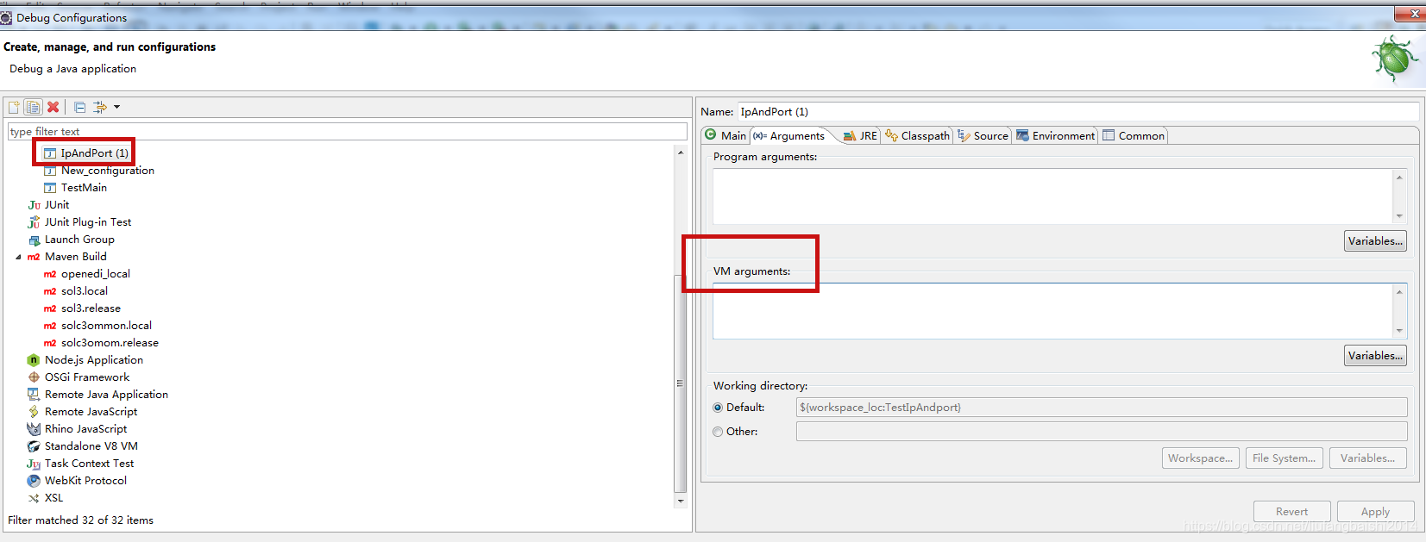The width and height of the screenshot is (1426, 542).
Task: Click the Apply button
Action: pyautogui.click(x=1375, y=512)
